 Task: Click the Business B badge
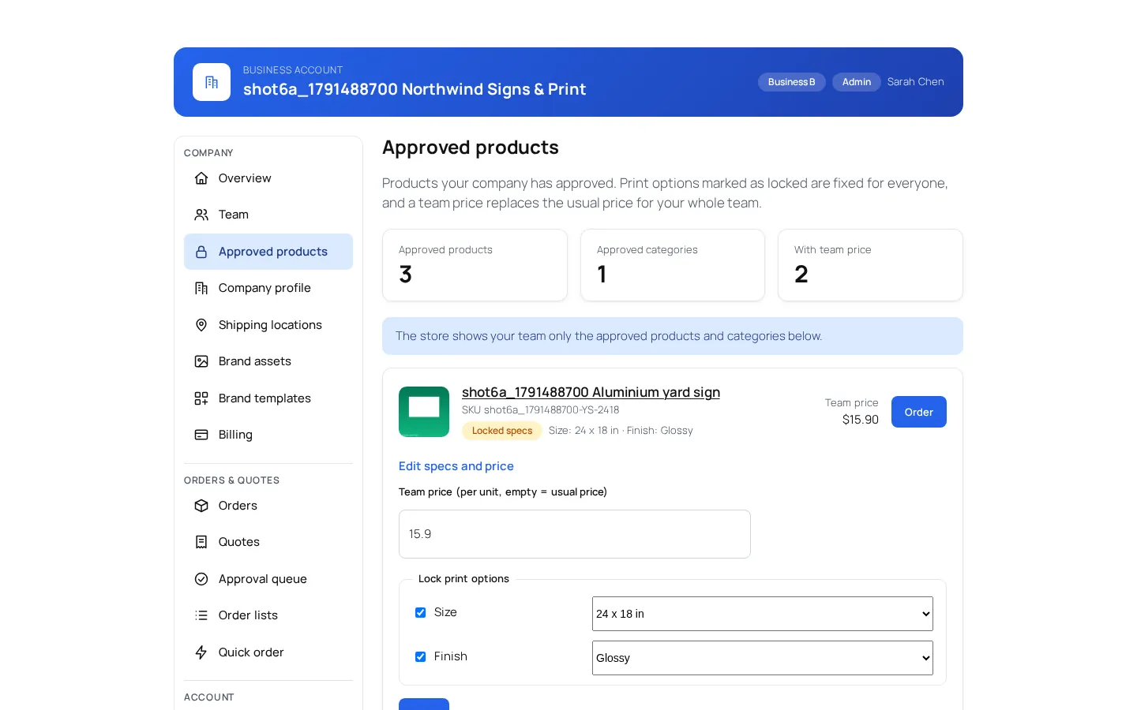click(792, 82)
